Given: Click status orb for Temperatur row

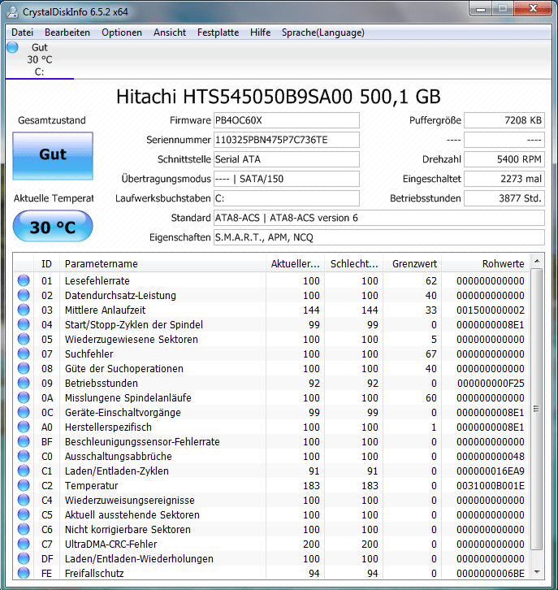Looking at the screenshot, I should pos(24,486).
